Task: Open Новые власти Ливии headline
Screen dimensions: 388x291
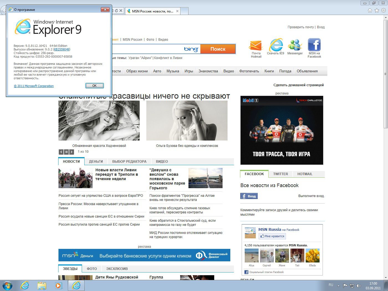Action: coord(116,174)
